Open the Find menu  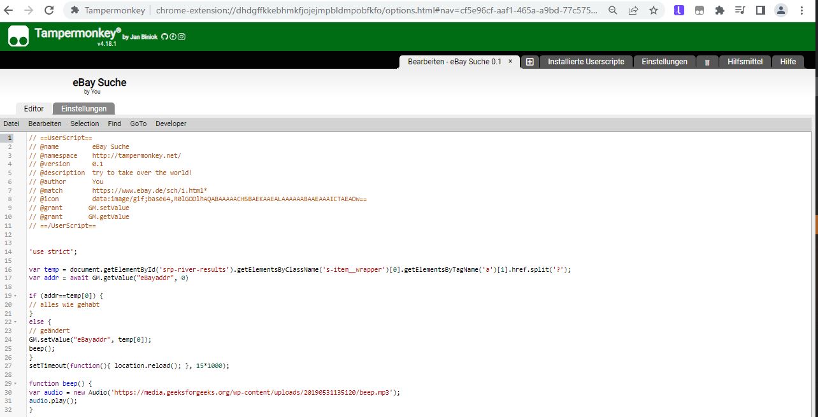tap(115, 124)
